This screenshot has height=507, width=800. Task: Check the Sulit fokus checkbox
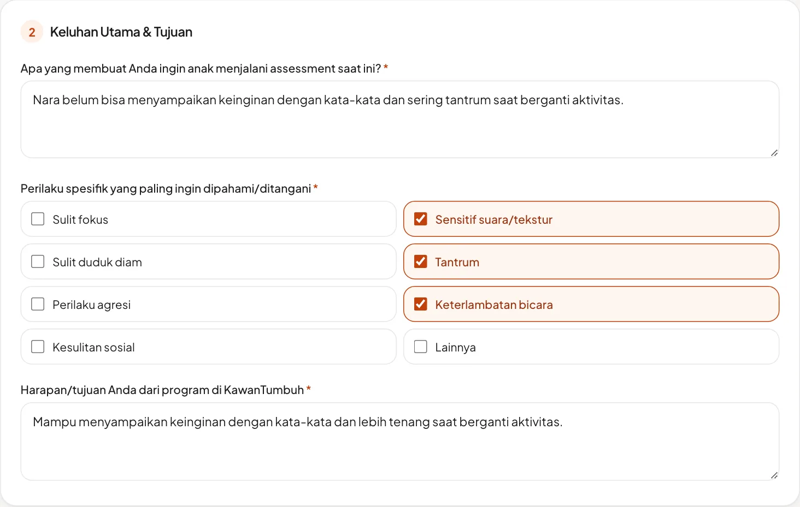pyautogui.click(x=38, y=219)
